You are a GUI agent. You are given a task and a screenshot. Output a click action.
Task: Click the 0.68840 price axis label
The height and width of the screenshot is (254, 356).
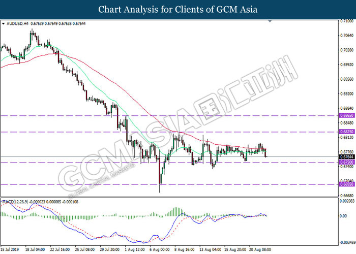tap(347, 108)
